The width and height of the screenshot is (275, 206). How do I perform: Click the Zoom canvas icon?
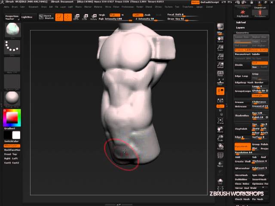(220, 48)
